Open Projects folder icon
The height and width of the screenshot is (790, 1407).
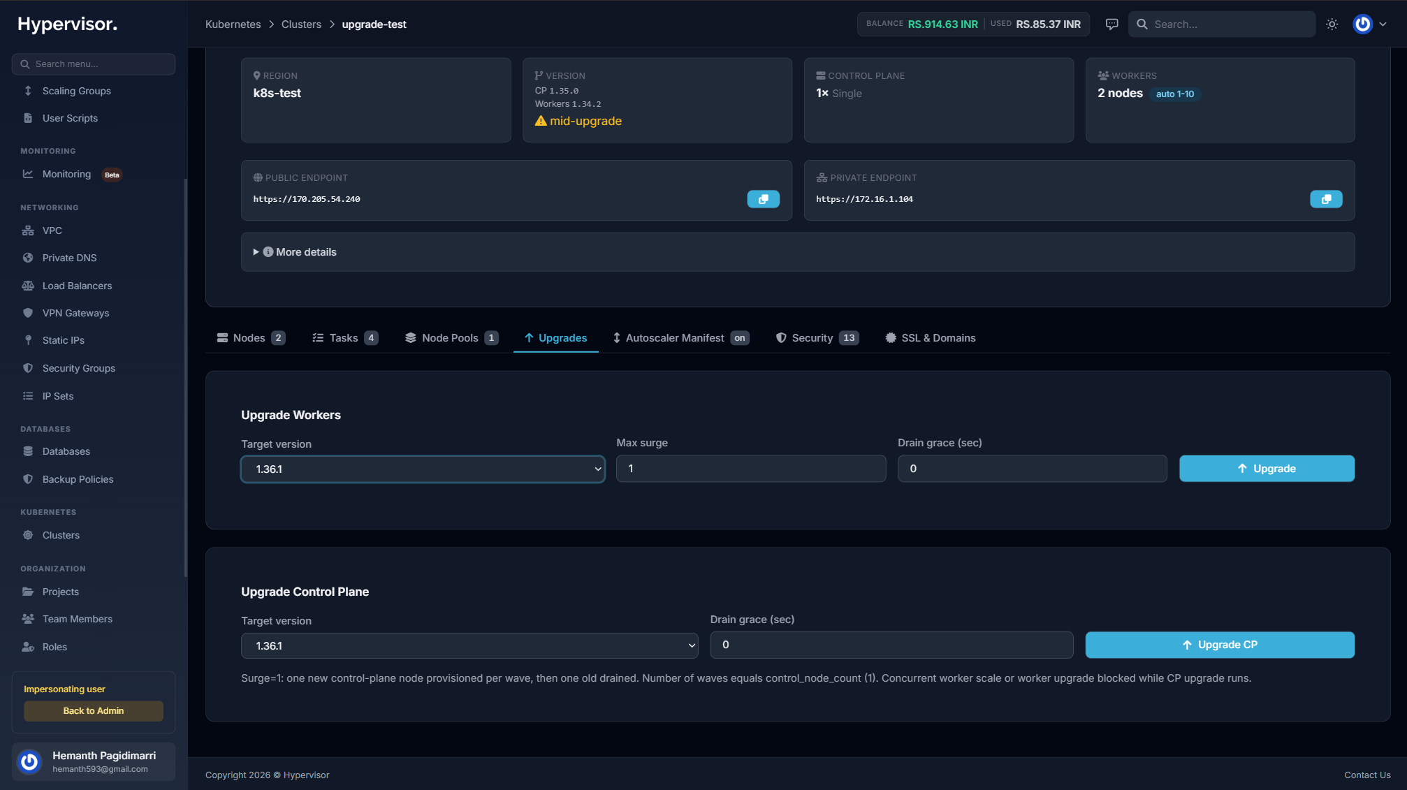pos(28,592)
